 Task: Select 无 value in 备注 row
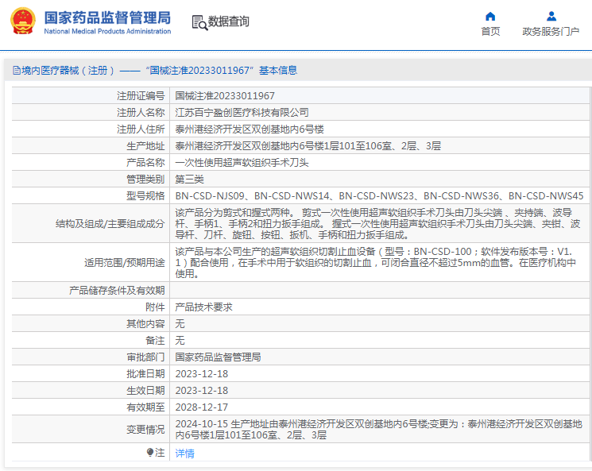coord(180,341)
